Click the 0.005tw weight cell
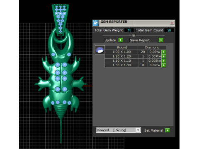 (x=155, y=61)
